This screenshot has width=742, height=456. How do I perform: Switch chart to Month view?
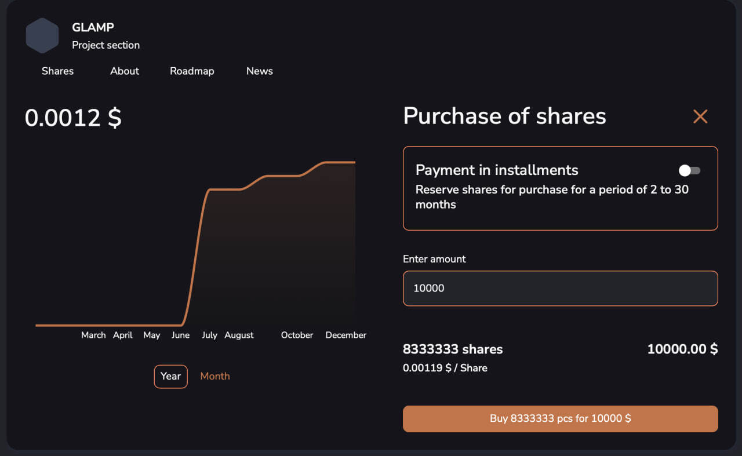click(x=215, y=376)
